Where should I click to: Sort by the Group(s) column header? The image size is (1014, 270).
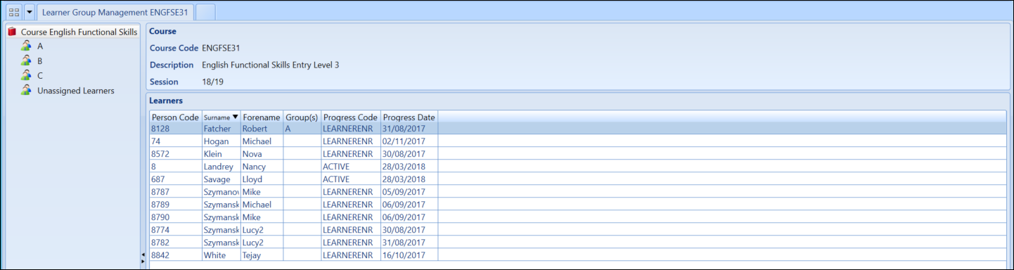[x=302, y=117]
